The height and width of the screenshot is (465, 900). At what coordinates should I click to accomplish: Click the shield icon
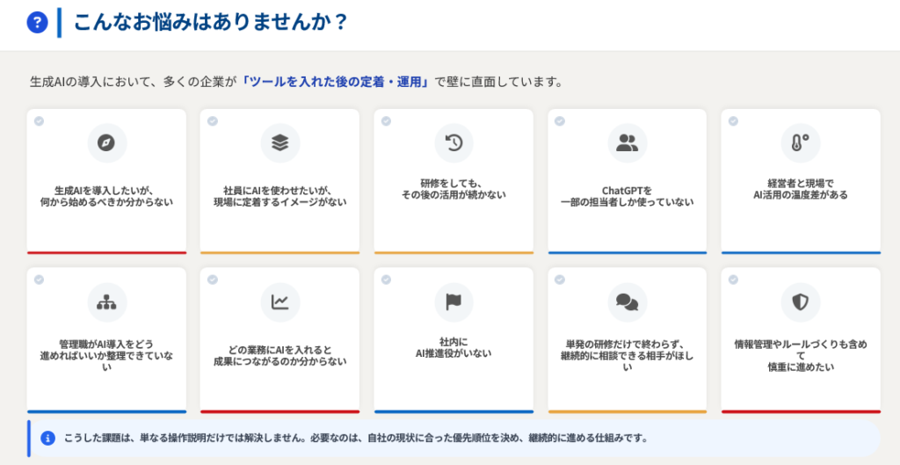801,302
